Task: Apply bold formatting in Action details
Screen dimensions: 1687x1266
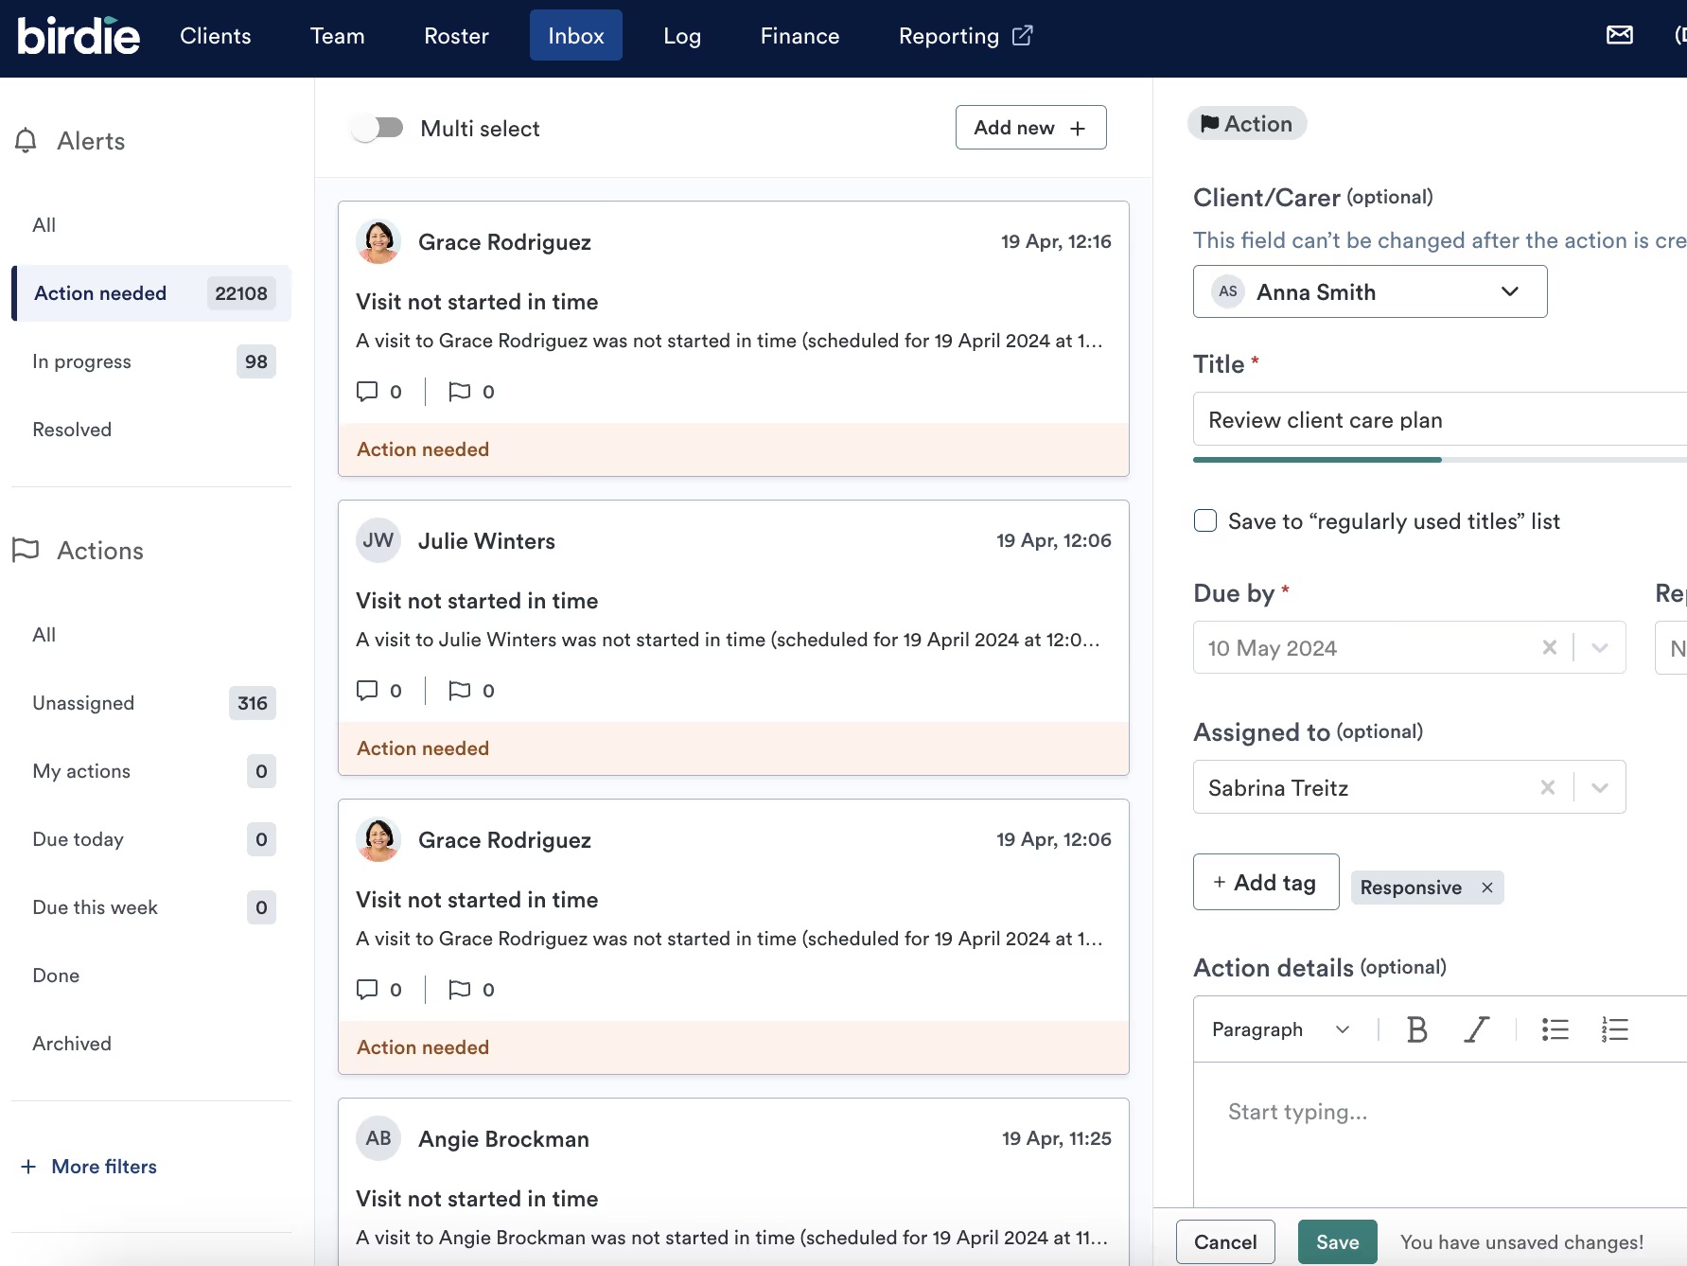Action: click(x=1416, y=1029)
